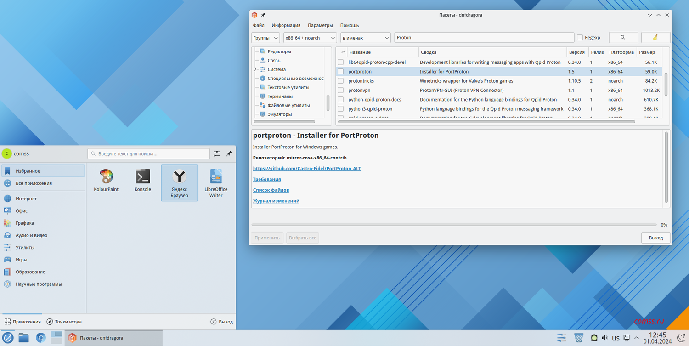Open the x86_64 + noarch architecture dropdown

coord(310,38)
